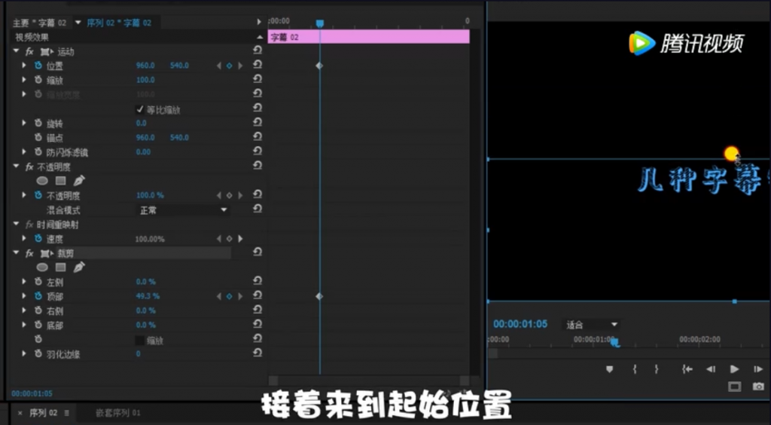
Task: Create ellipse mask under 不透明度
Action: point(42,181)
